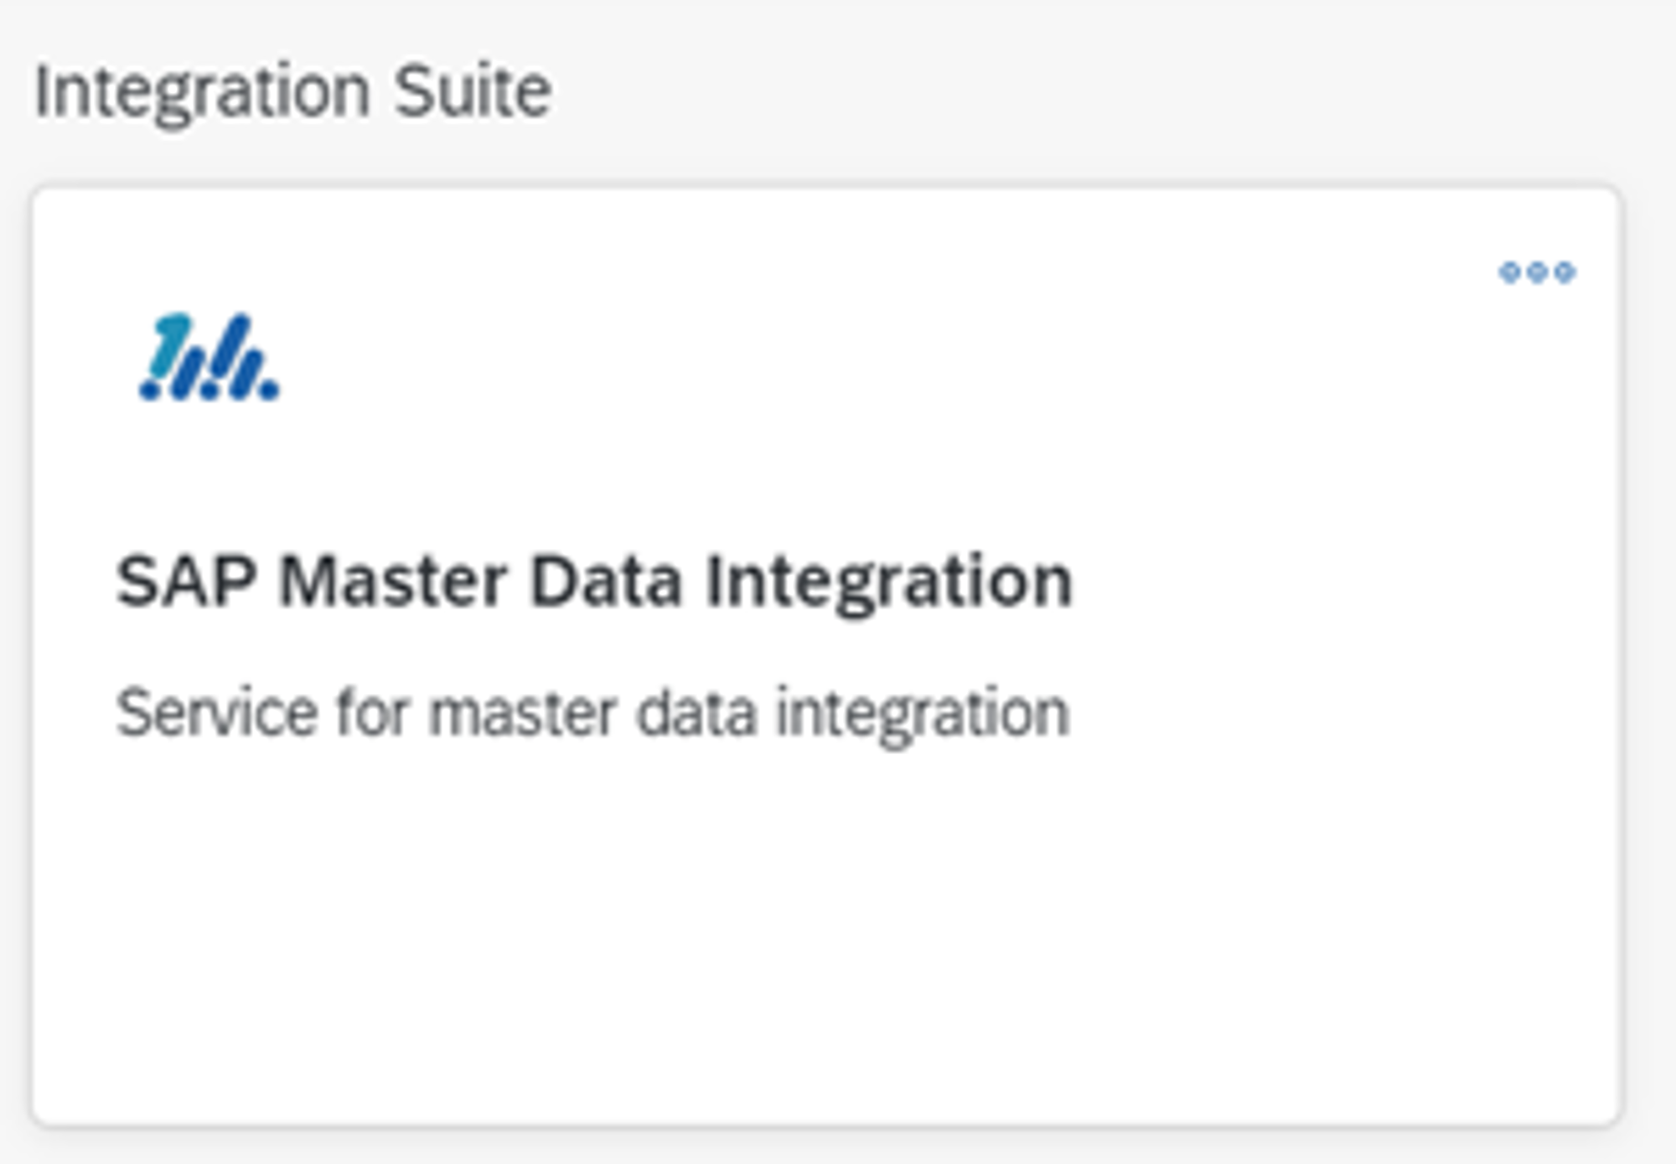This screenshot has width=1676, height=1164.
Task: Tap the service logo above the title
Action: coord(209,358)
